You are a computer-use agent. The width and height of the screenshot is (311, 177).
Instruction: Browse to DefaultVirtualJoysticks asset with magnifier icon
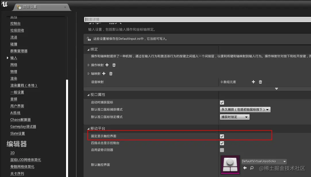pos(252,168)
